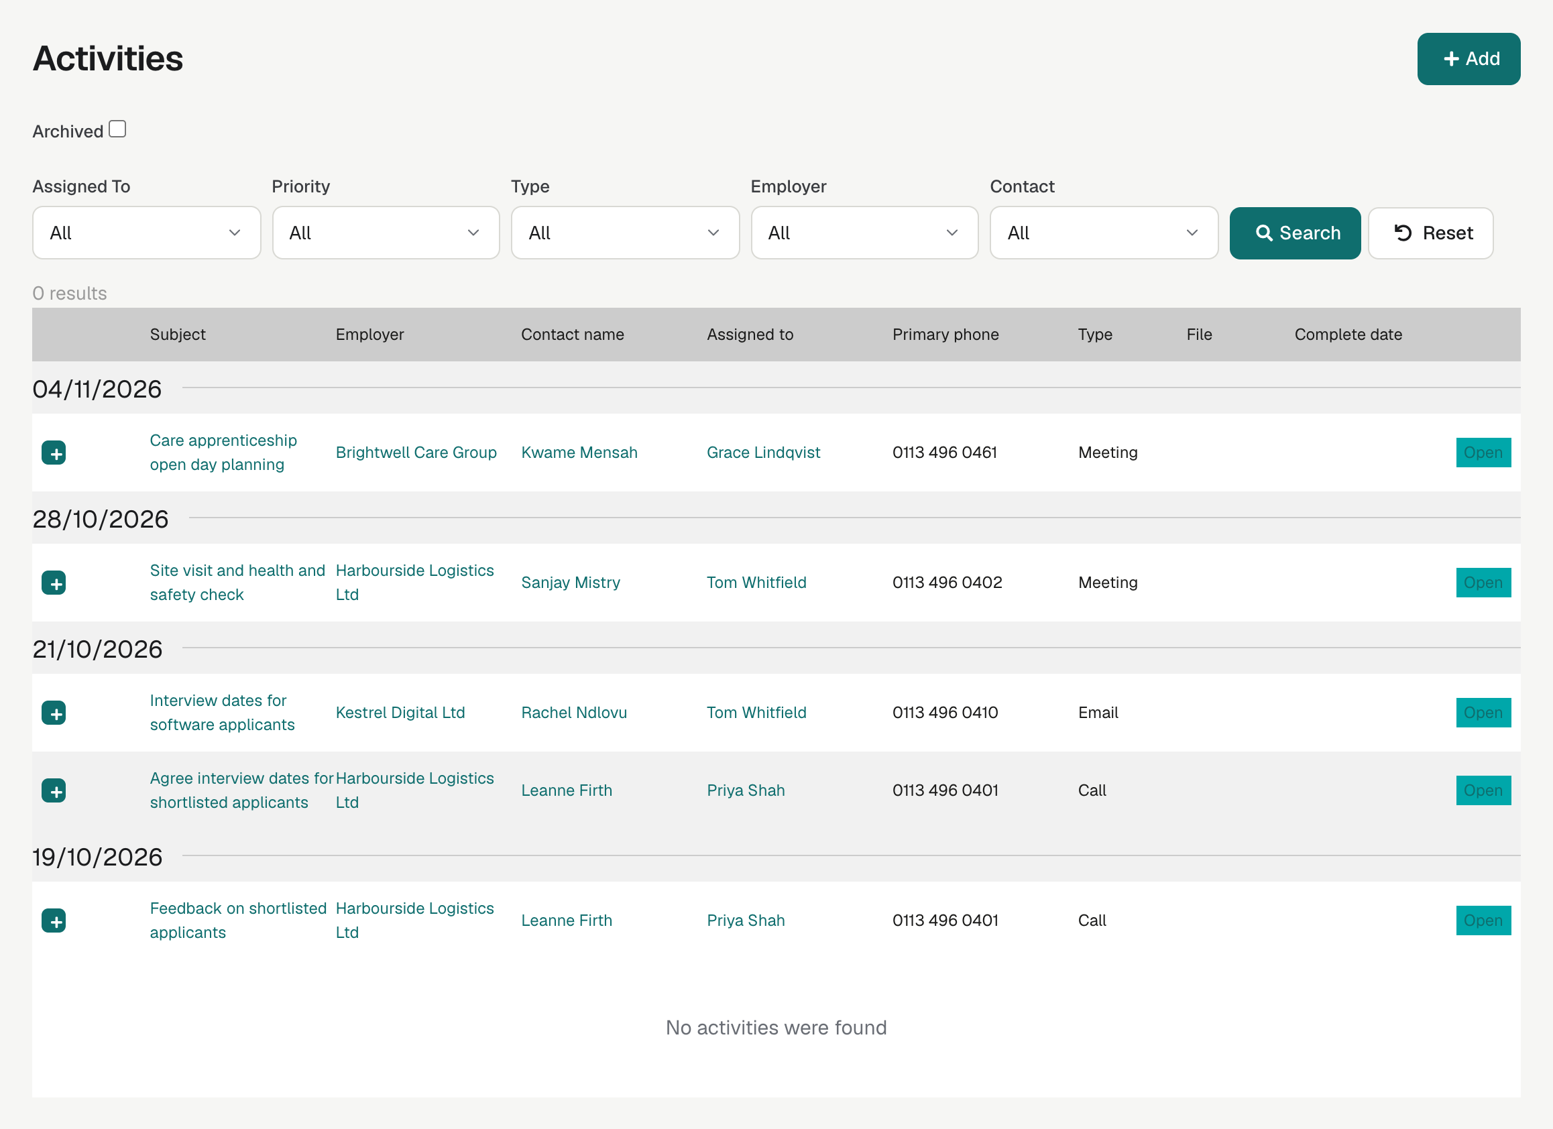
Task: Open the Employer filter dropdown
Action: [864, 233]
